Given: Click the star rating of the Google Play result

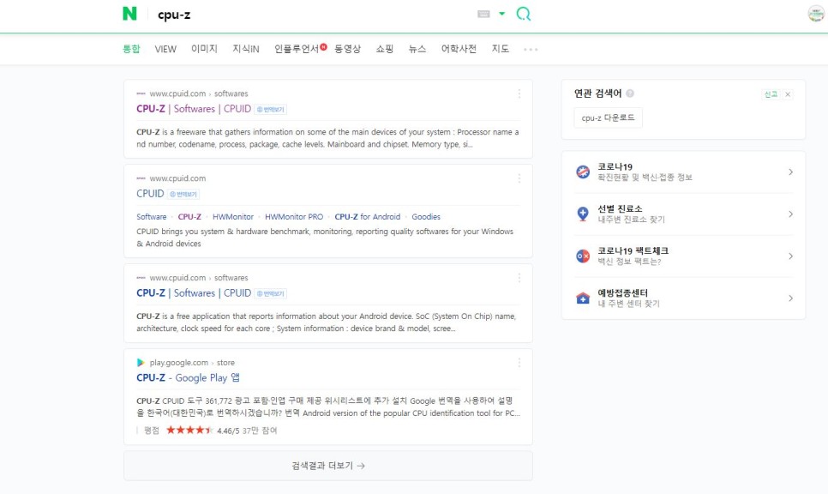Looking at the screenshot, I should point(189,430).
